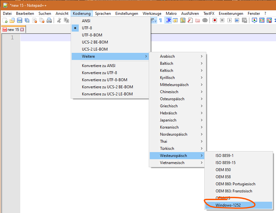Click the Cut scissors icon
The width and height of the screenshot is (276, 213).
click(59, 21)
